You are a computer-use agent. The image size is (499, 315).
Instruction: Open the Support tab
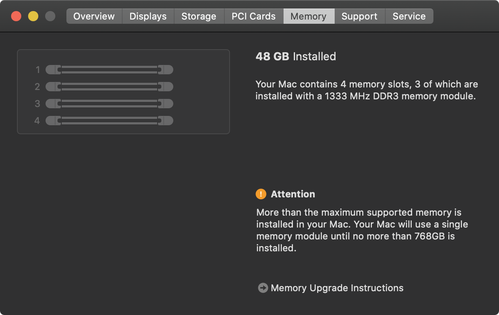coord(359,16)
